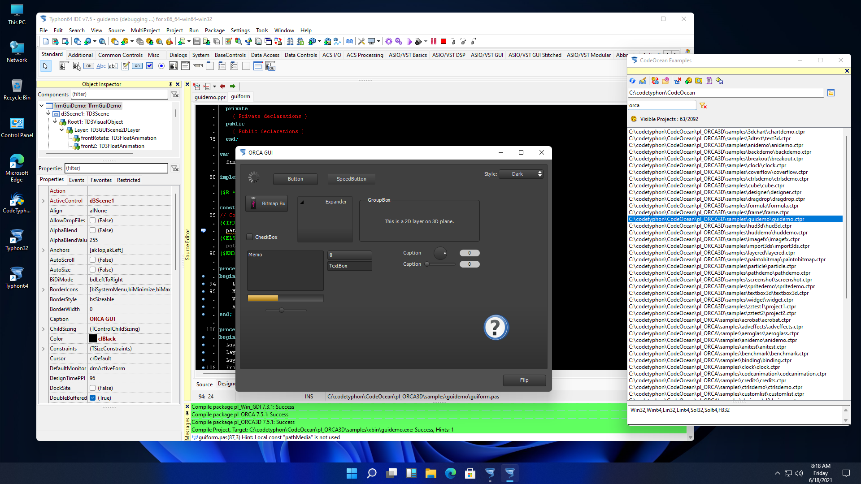Image resolution: width=861 pixels, height=484 pixels.
Task: Open Microsoft Edge from the taskbar
Action: pyautogui.click(x=450, y=473)
